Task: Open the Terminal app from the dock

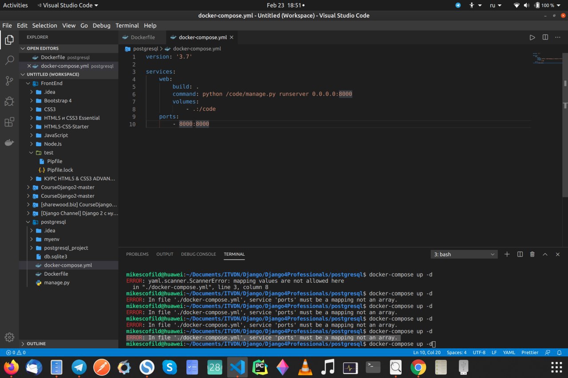Action: (x=373, y=367)
